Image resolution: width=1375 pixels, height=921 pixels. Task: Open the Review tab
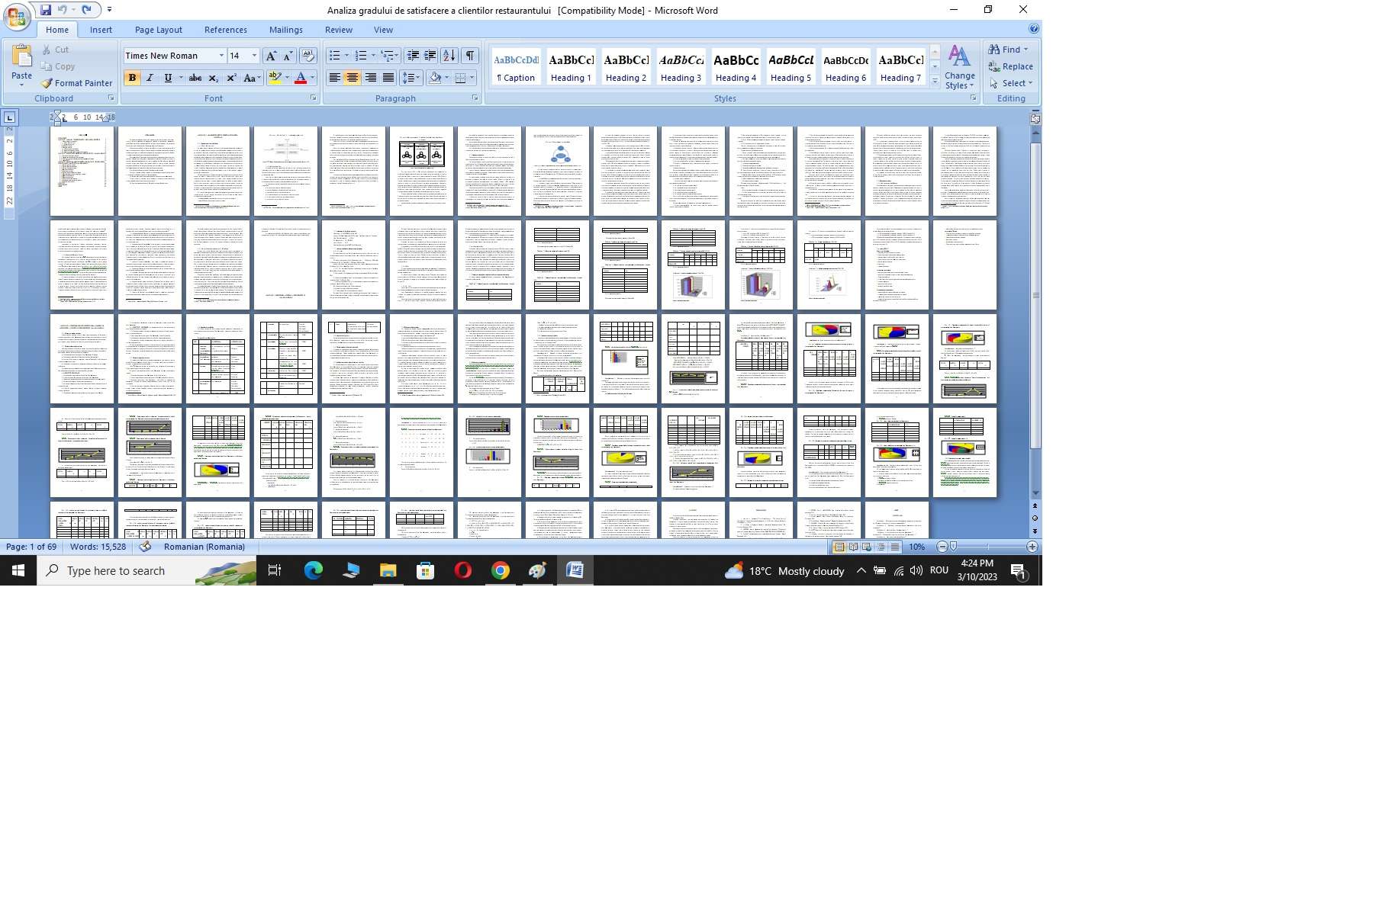(339, 30)
